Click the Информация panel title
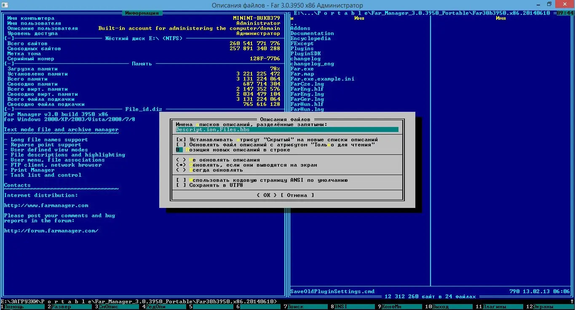Viewport: 575px width, 310px height. click(142, 13)
